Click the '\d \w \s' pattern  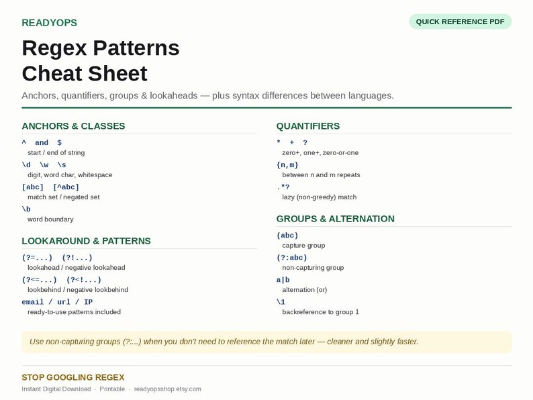click(x=44, y=165)
